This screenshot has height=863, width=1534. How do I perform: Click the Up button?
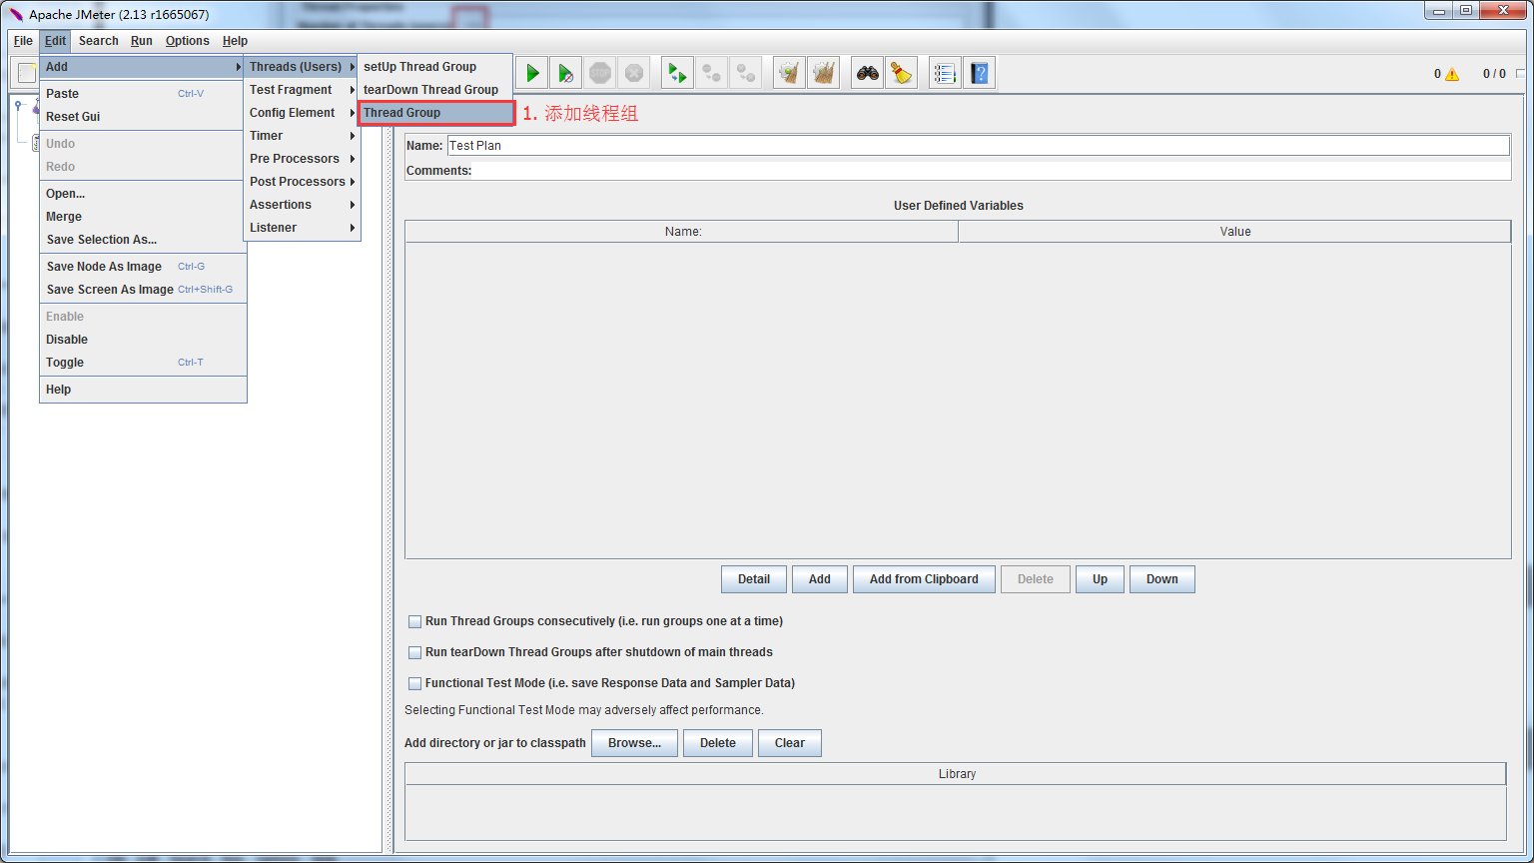coord(1100,579)
